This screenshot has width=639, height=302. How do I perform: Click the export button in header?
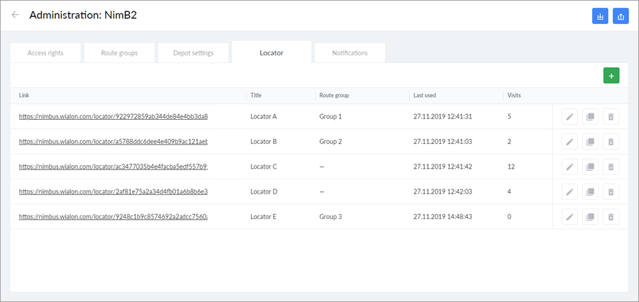[x=621, y=16]
